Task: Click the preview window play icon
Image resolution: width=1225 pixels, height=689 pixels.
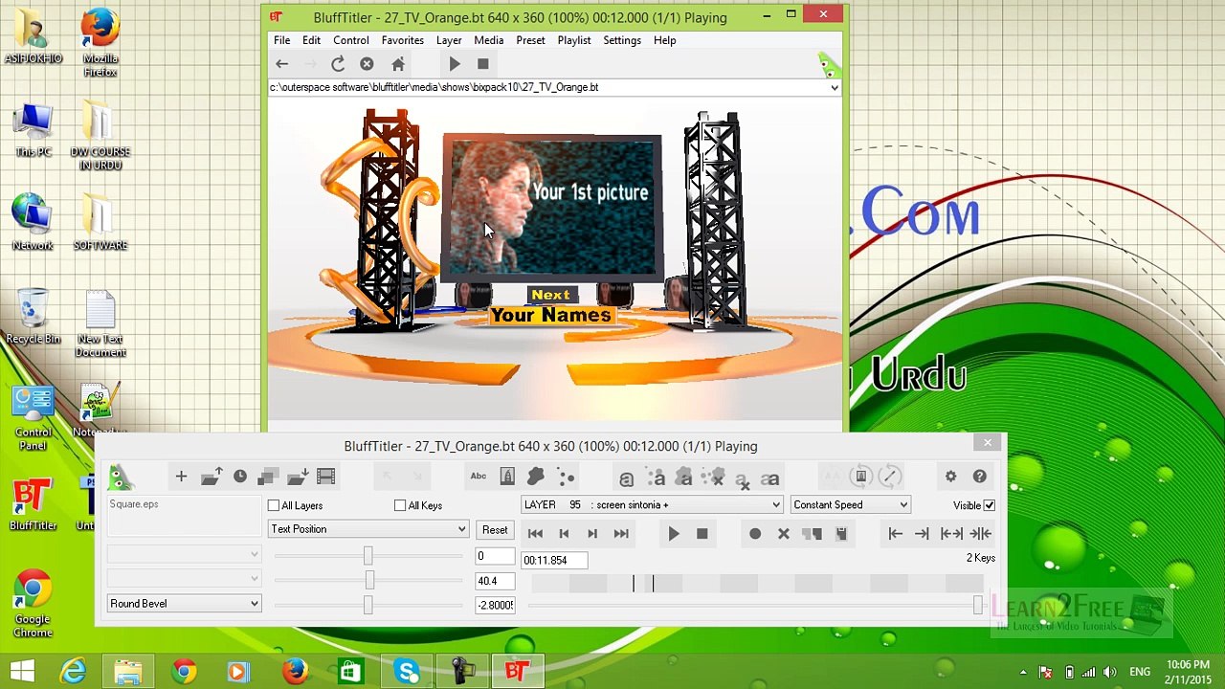Action: tap(455, 64)
